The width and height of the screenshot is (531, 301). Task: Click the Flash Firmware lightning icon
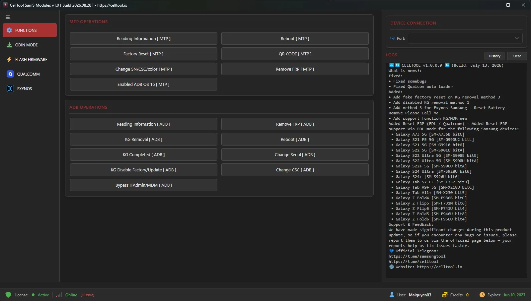click(9, 59)
